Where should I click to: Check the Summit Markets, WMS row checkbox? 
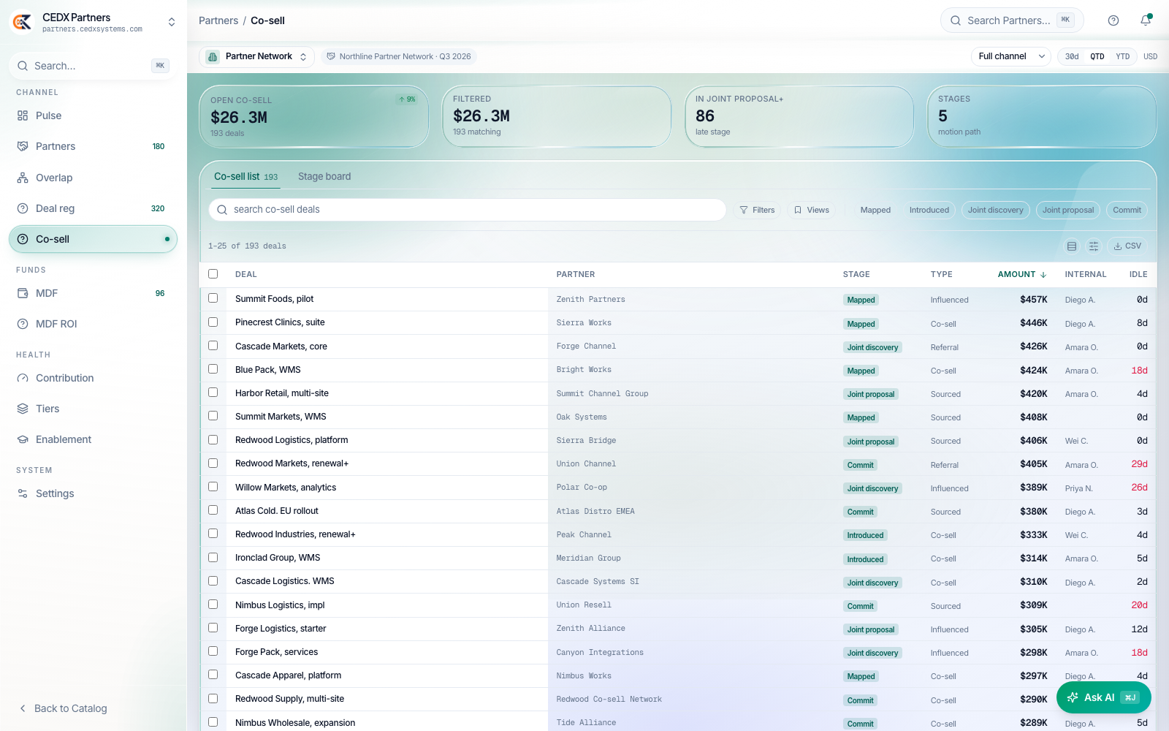[x=213, y=416]
